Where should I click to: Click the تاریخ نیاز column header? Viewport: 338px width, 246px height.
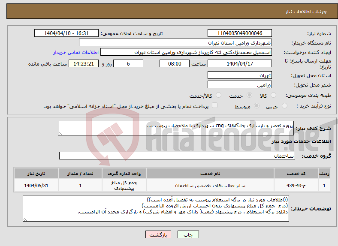coord(36,174)
